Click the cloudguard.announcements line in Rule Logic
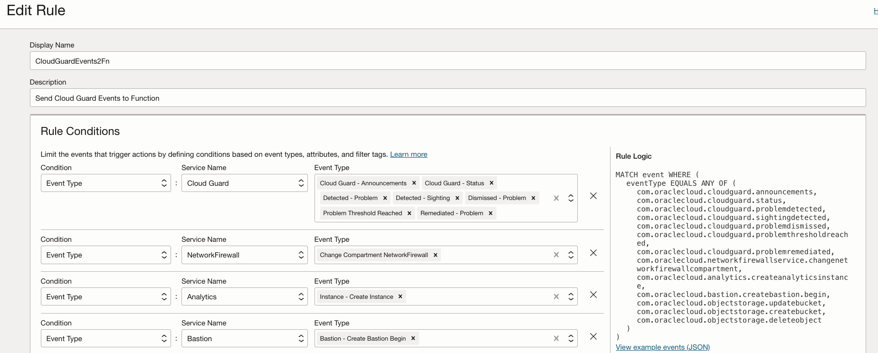The height and width of the screenshot is (353, 878). click(727, 192)
